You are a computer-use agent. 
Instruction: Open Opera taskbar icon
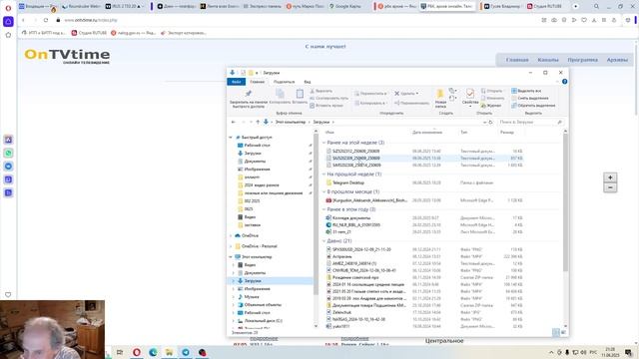(137, 352)
